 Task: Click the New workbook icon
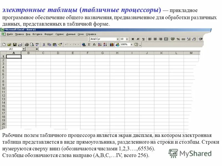pos(4,45)
